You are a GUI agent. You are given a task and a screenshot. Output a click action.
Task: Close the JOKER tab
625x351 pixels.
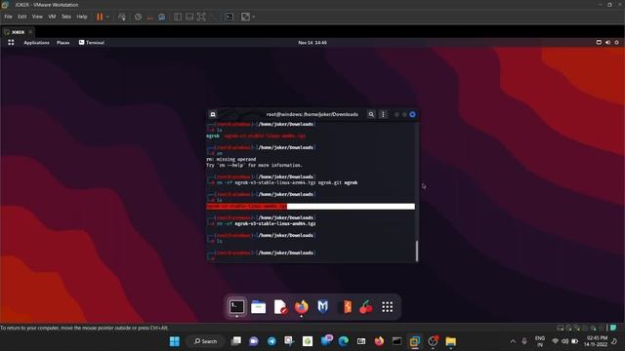(x=30, y=32)
